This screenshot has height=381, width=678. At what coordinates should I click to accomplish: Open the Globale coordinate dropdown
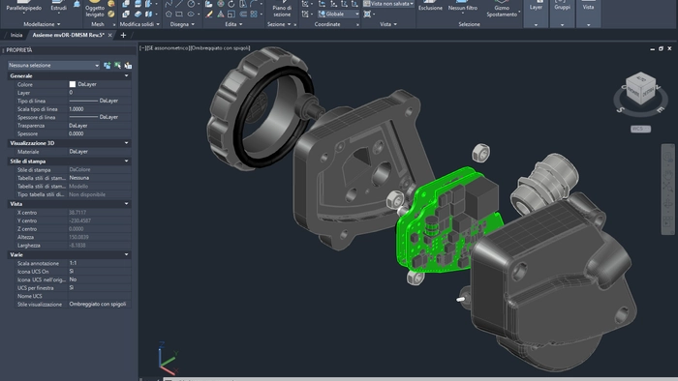click(339, 15)
